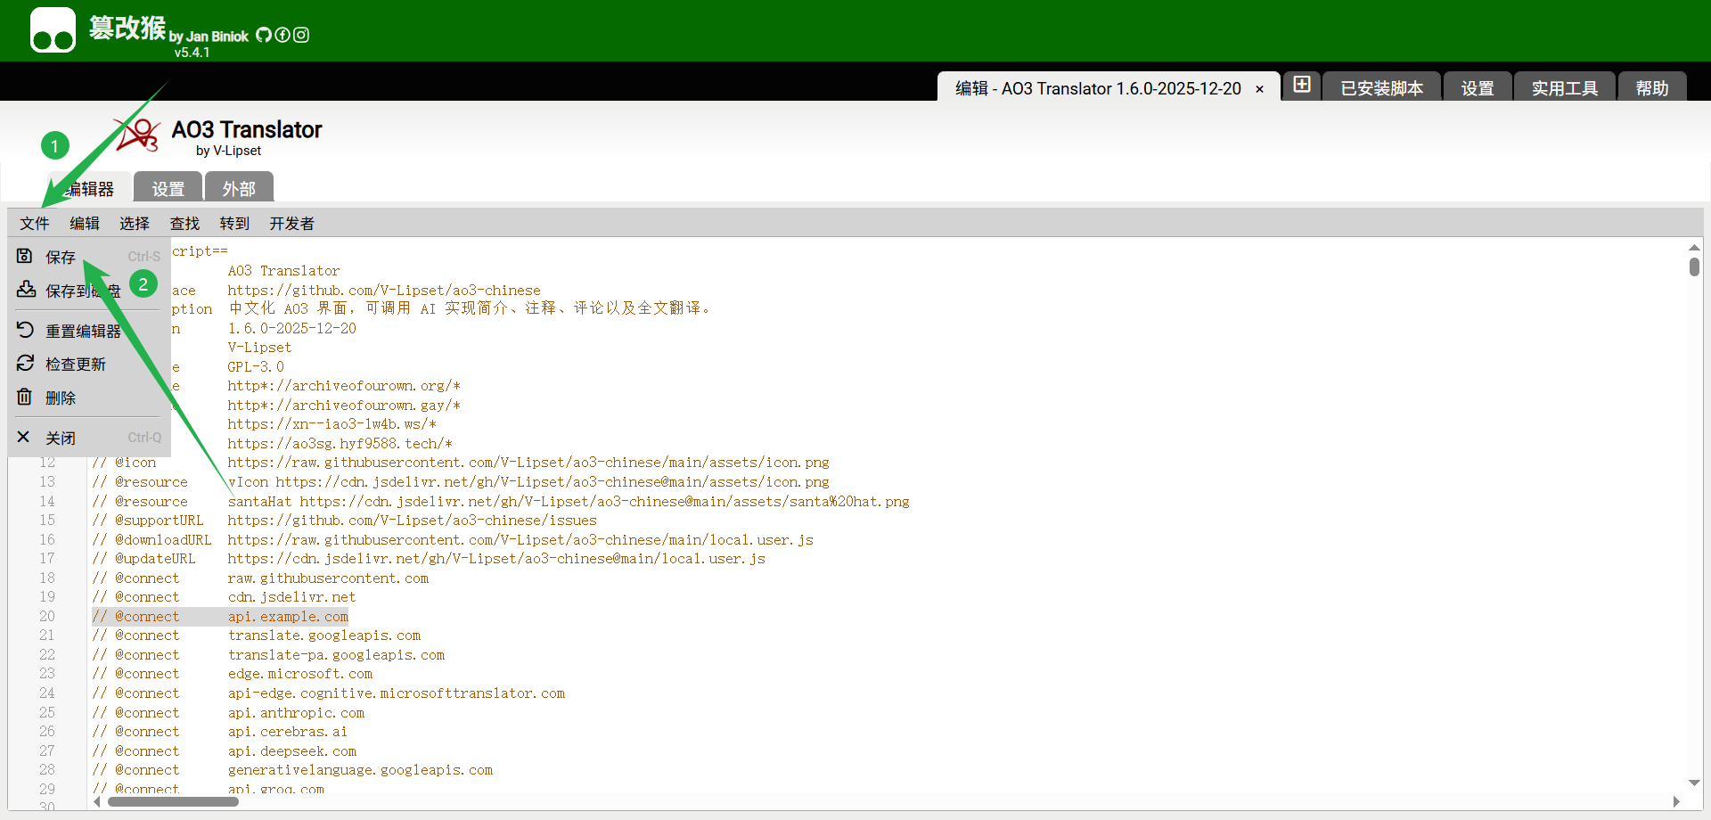1711x820 pixels.
Task: Open the GitHub icon link in header
Action: (x=264, y=35)
